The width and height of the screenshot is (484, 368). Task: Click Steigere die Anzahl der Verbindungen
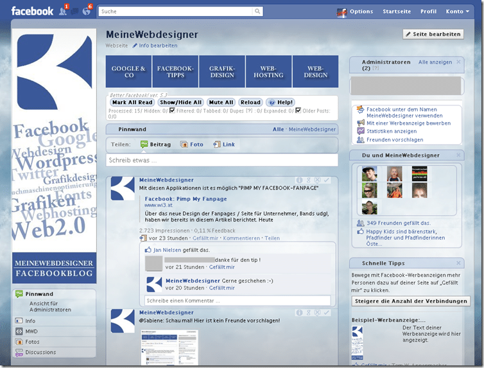pyautogui.click(x=411, y=301)
